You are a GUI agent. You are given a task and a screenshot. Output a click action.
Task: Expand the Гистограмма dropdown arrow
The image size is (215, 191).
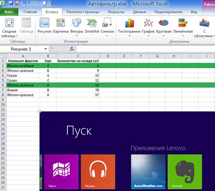tap(129, 36)
